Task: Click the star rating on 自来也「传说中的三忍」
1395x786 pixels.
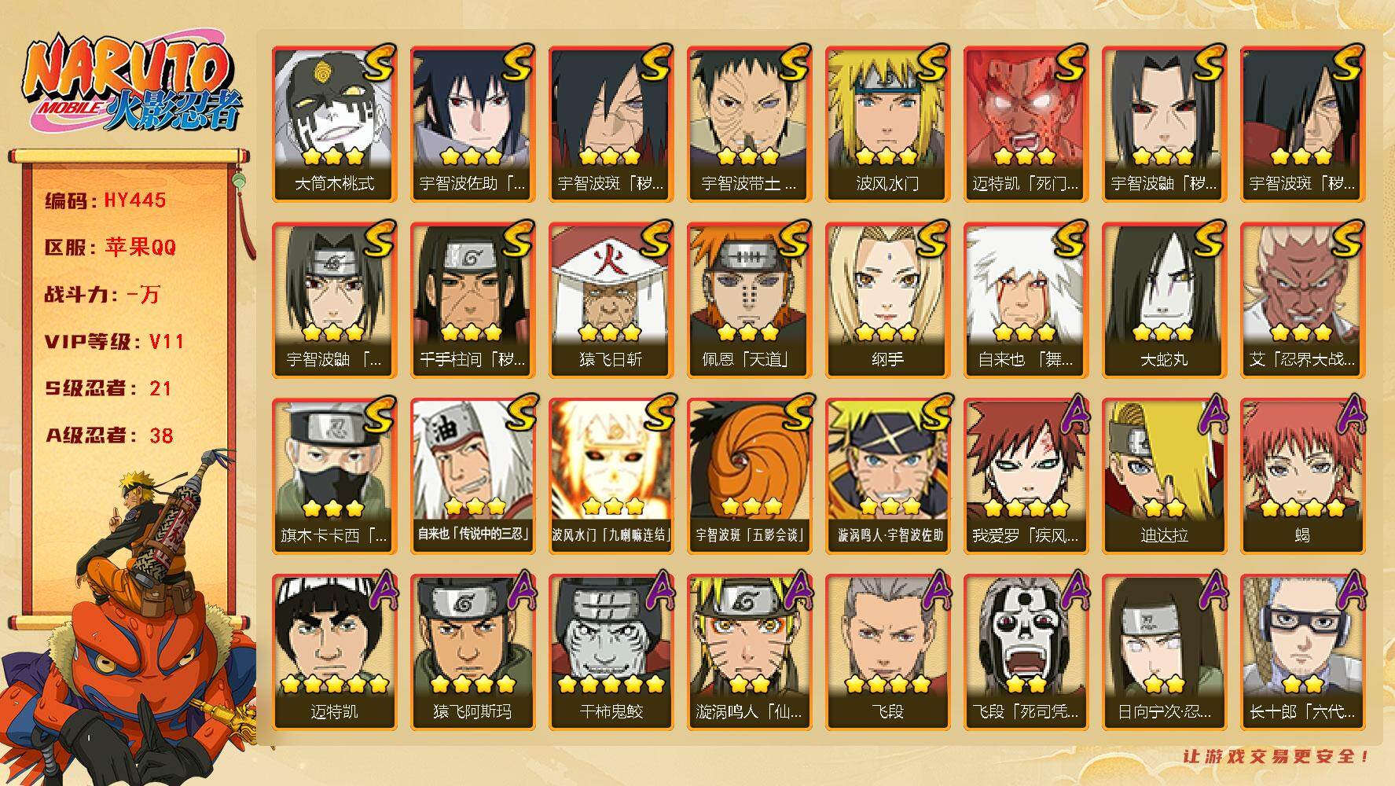Action: 475,506
